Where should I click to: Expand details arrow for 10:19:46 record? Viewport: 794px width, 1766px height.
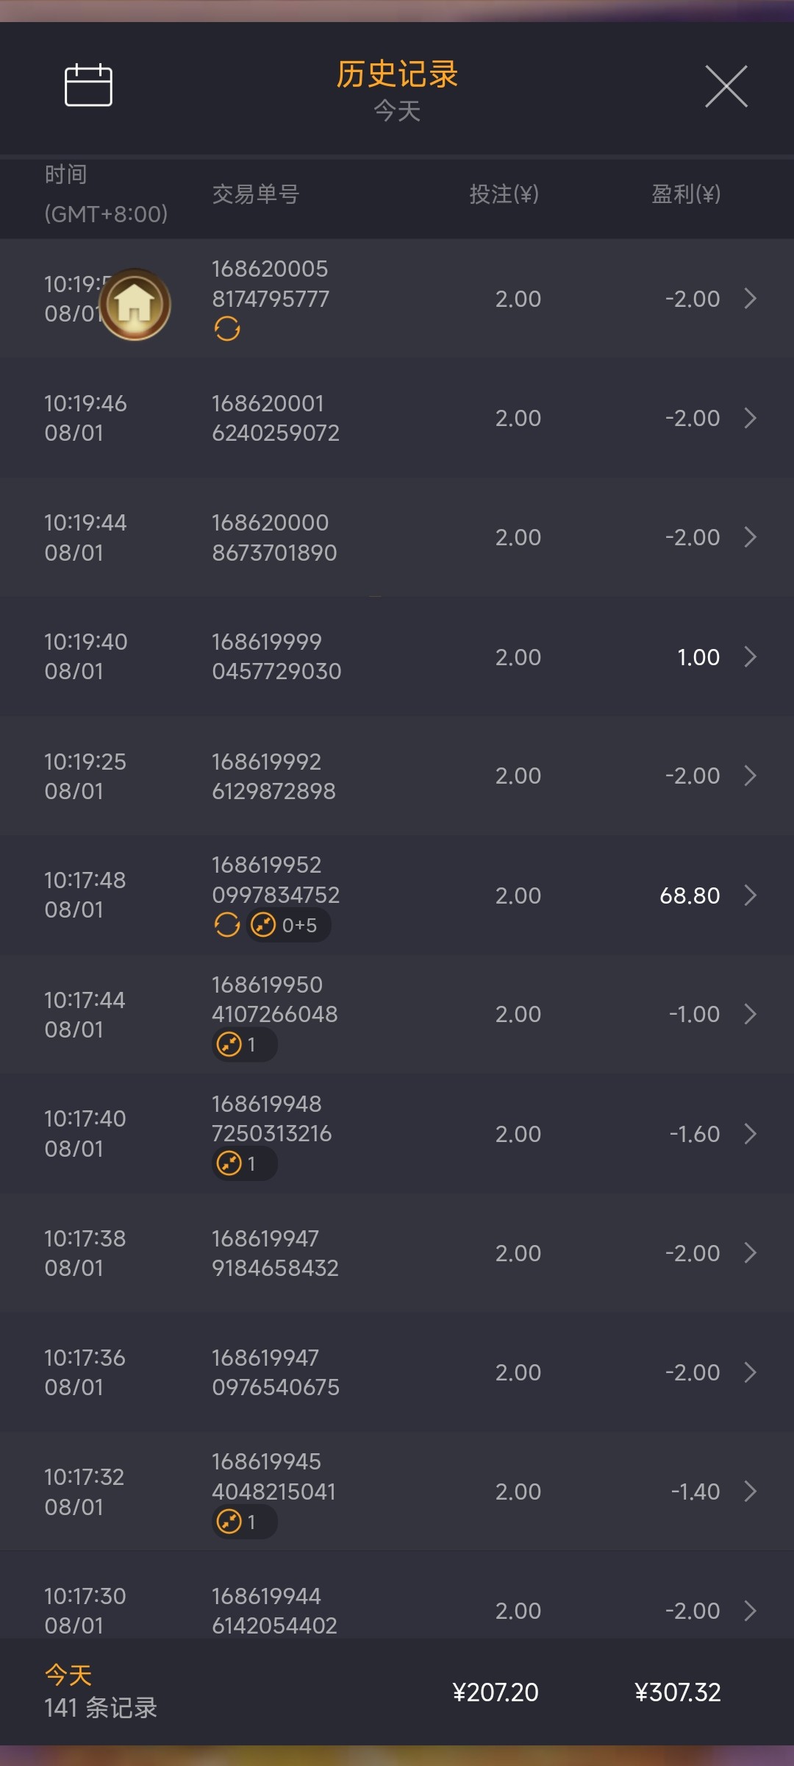(x=750, y=418)
